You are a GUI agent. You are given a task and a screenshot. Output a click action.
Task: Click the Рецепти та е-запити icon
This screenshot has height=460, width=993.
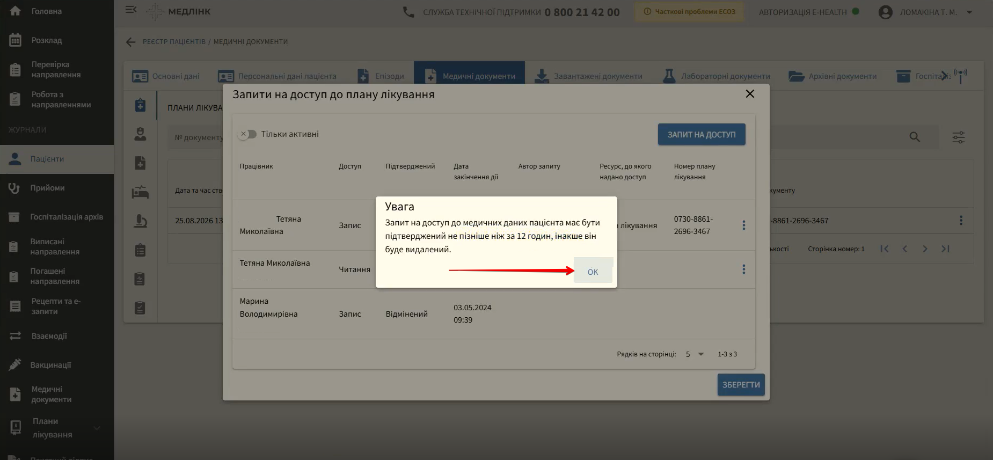pyautogui.click(x=15, y=306)
